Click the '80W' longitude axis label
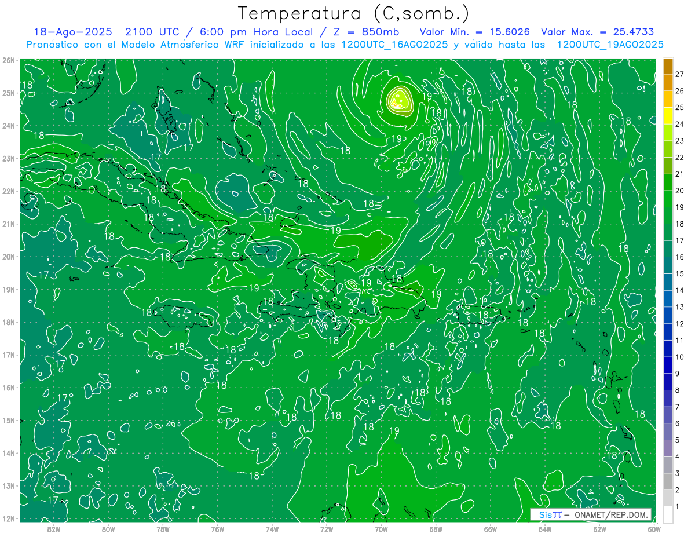 click(x=108, y=529)
